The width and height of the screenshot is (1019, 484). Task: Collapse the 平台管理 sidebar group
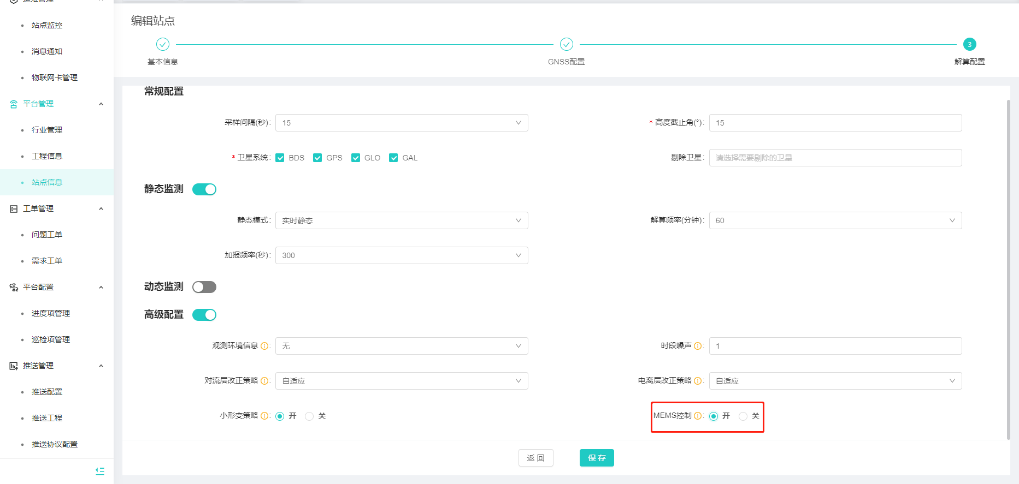[x=101, y=104]
